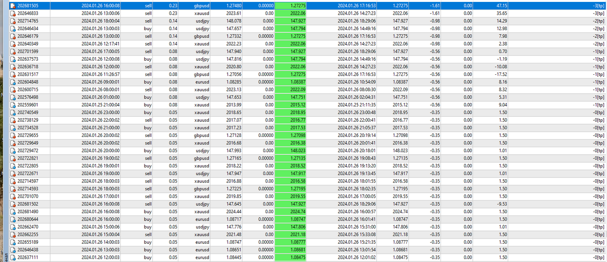Click the order icon on row 202729649

click(13, 143)
